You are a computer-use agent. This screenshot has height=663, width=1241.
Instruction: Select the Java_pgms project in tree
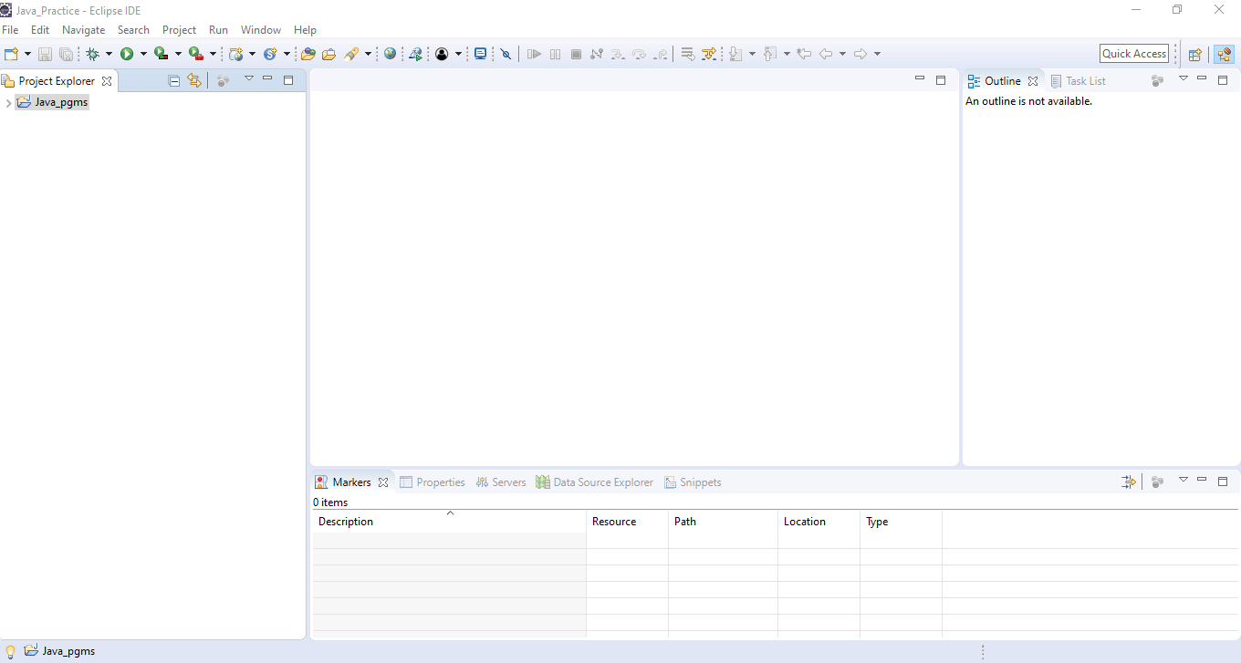pos(52,102)
